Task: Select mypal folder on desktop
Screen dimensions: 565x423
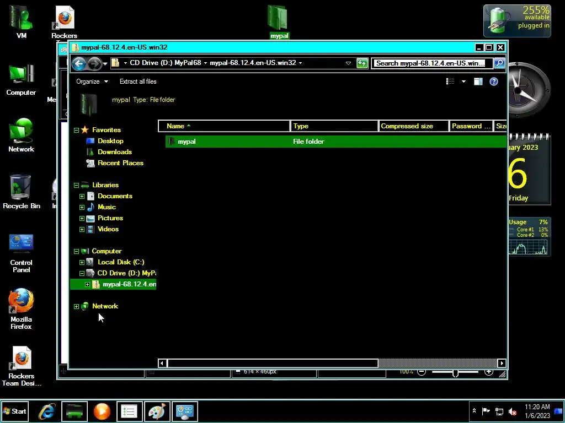Action: [x=279, y=21]
